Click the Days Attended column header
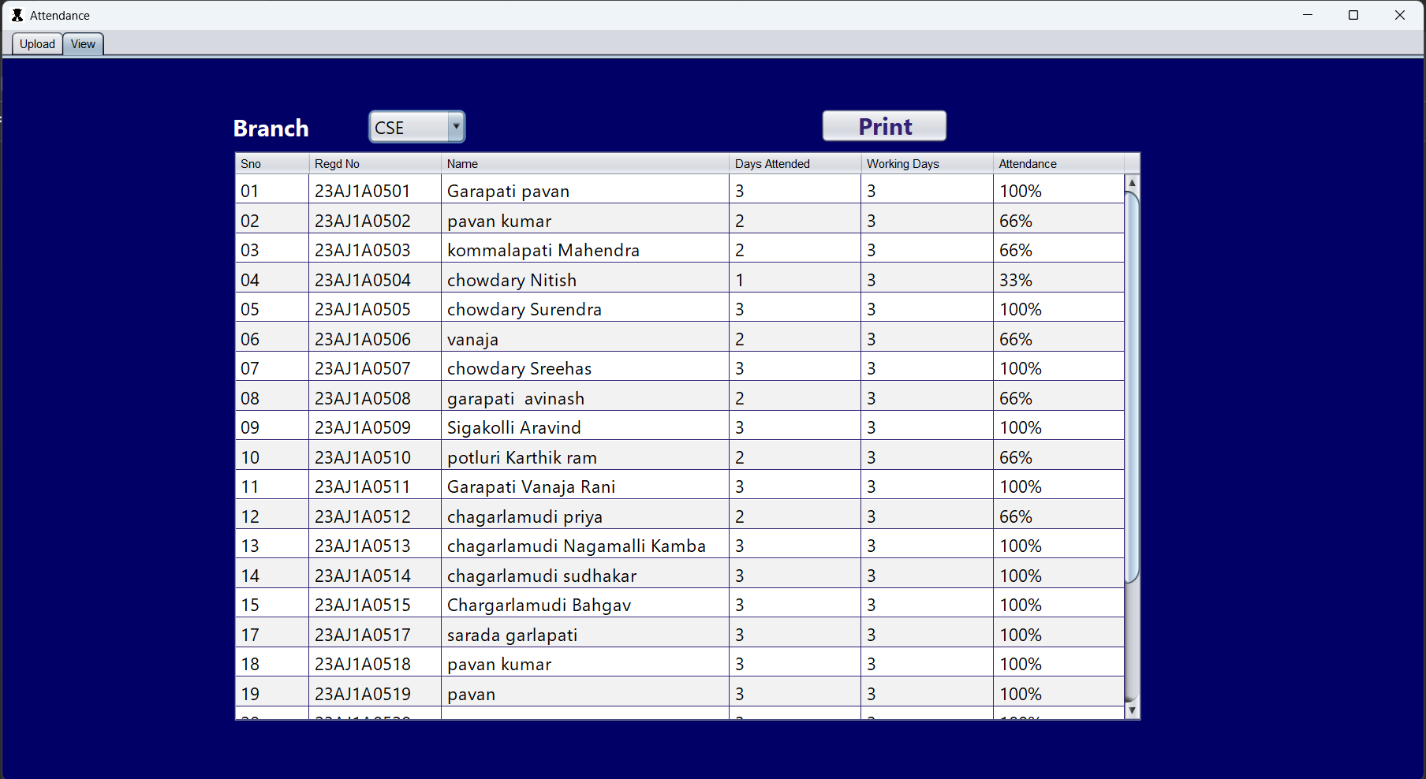1426x779 pixels. 795,164
